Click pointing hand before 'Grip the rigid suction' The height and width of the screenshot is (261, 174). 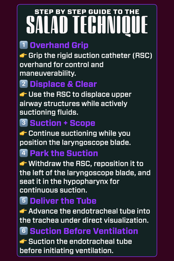click(x=23, y=56)
